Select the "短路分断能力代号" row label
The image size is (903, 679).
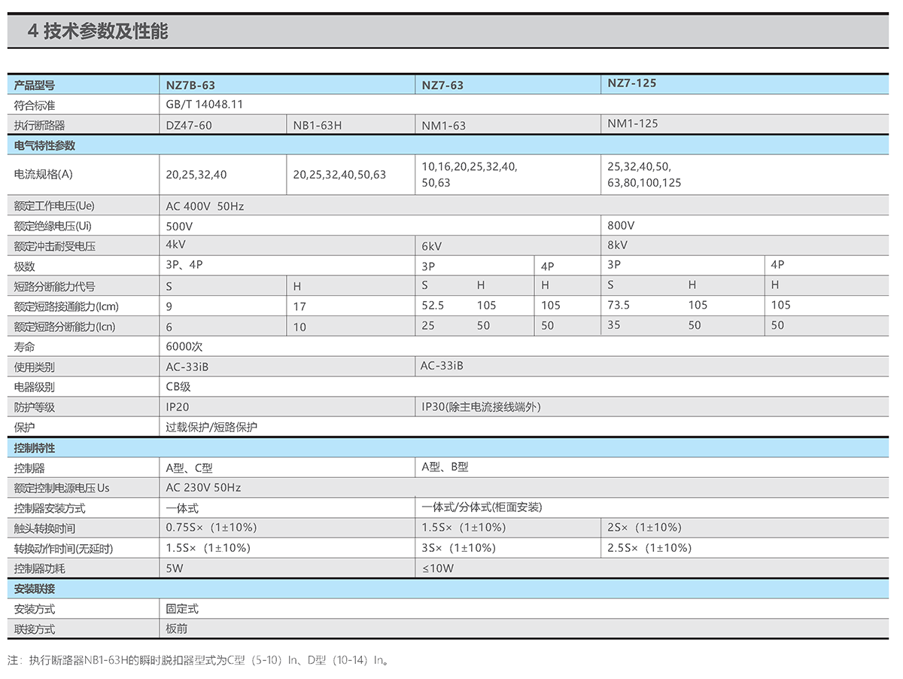pos(55,287)
